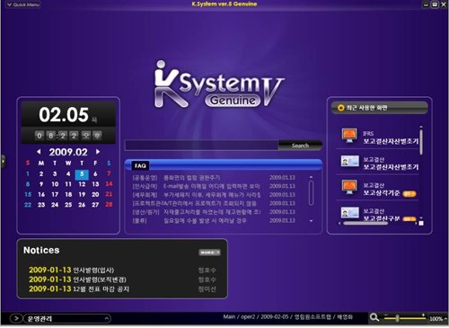Click the recent screens vertical scrollbar thumb

pos(421,141)
